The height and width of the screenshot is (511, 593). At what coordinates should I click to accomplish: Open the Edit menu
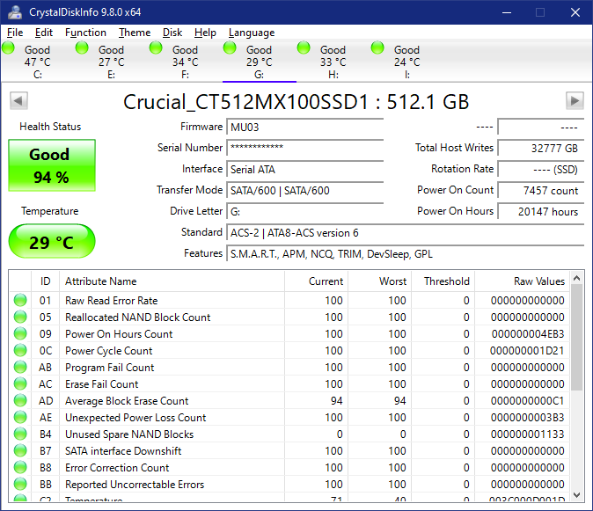click(x=44, y=33)
